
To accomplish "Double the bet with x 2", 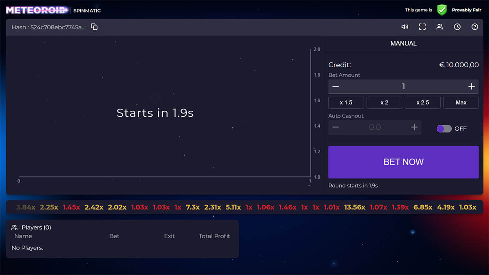I will click(384, 103).
